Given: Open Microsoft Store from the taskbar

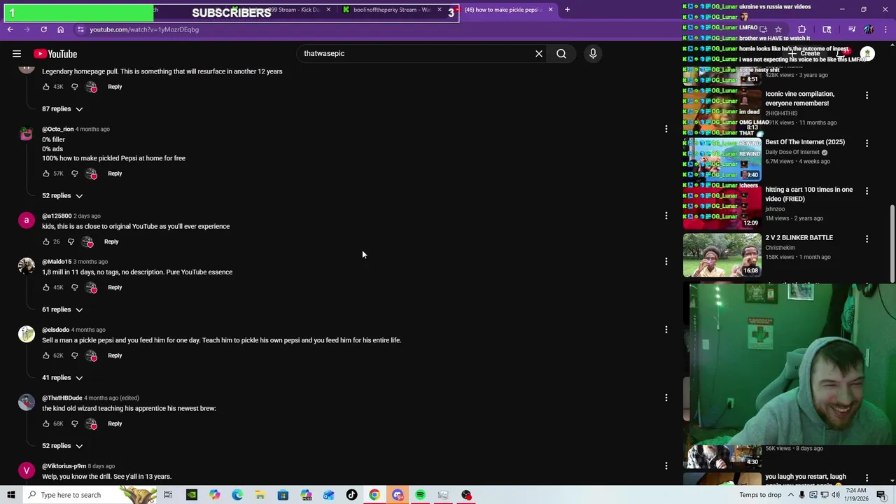Looking at the screenshot, I should [283, 495].
